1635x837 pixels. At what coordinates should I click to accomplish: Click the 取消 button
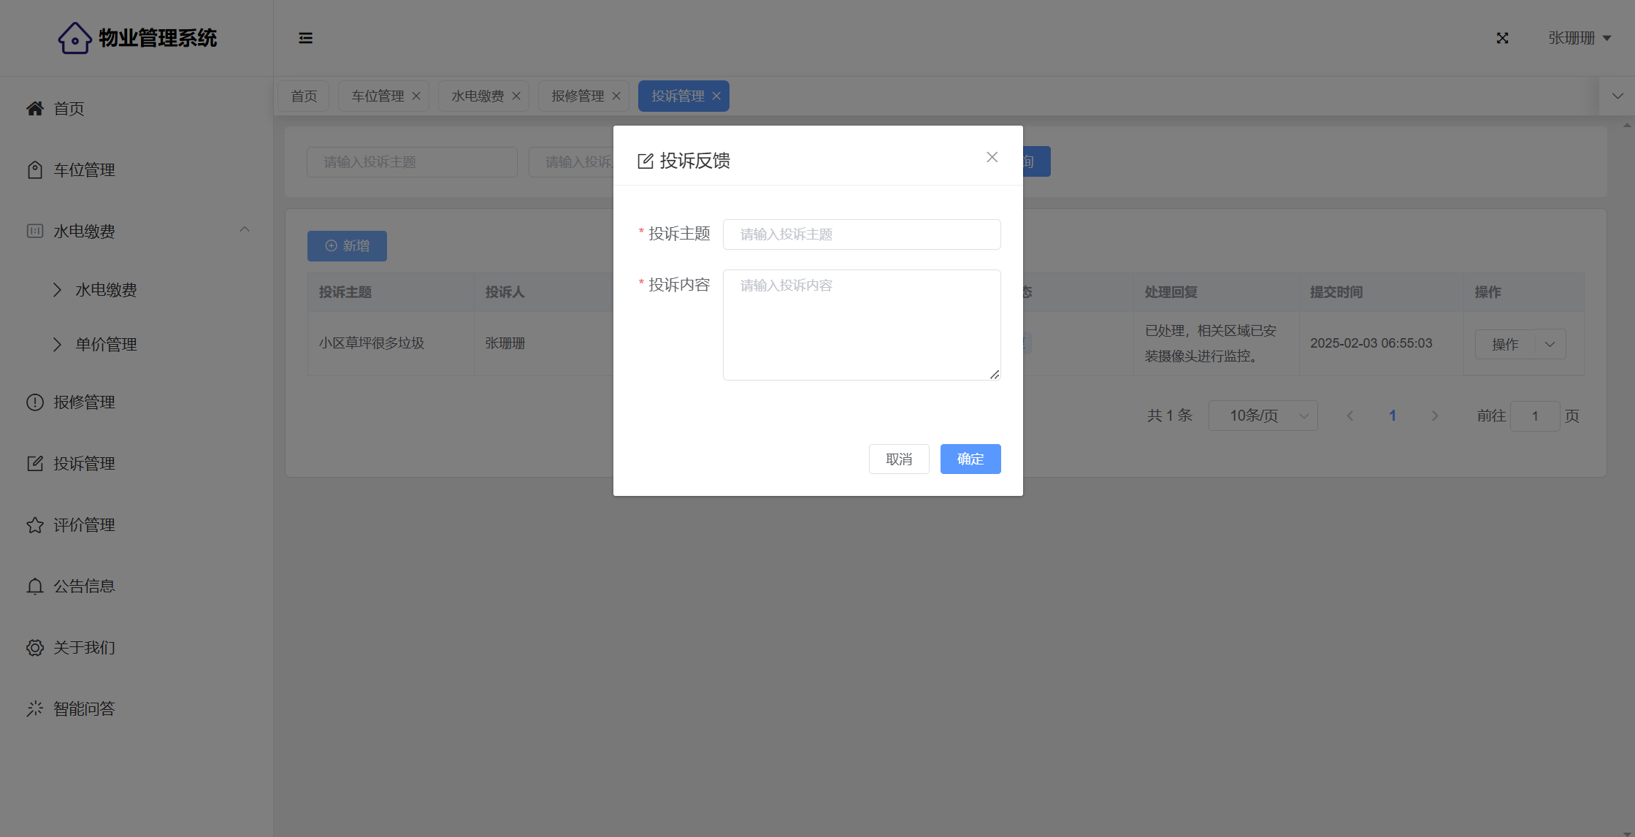pos(899,459)
